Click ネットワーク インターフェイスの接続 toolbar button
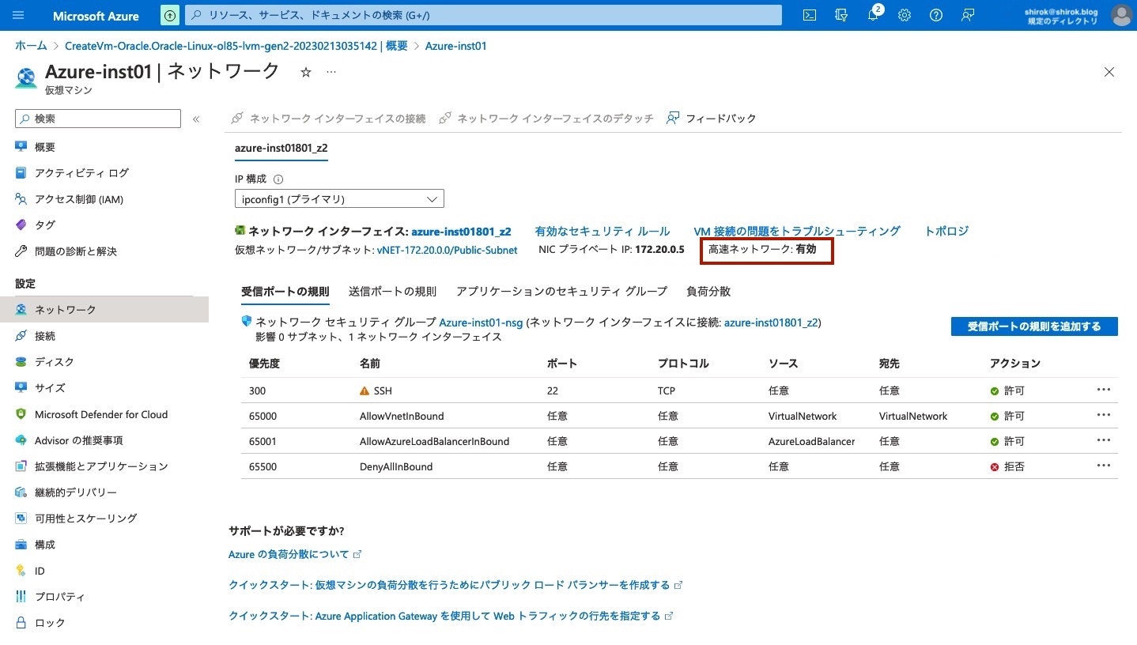Viewport: 1137px width, 645px height. point(328,119)
